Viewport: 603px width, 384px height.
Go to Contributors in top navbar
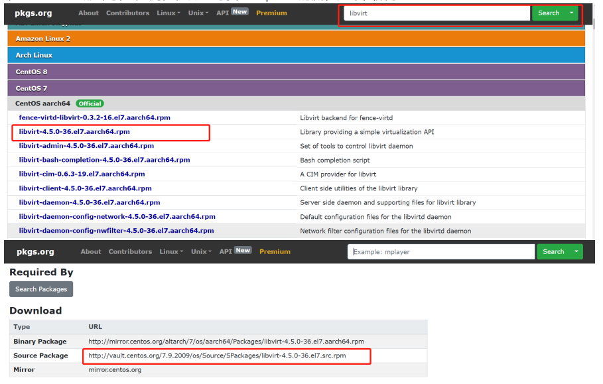tap(127, 13)
